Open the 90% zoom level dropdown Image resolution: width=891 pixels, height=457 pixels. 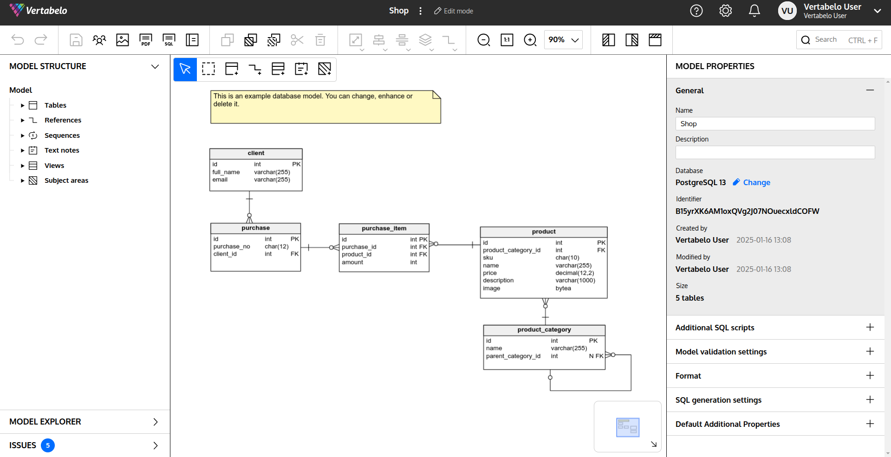[x=563, y=40]
